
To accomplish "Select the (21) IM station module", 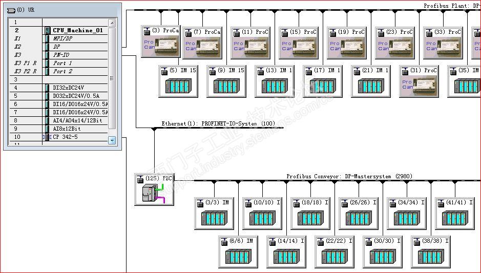I will click(x=371, y=81).
